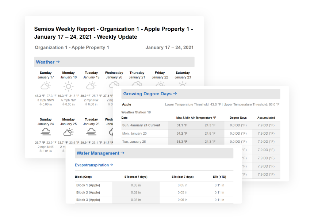Select the 'Block 1 (Apple)' row label
Viewport: 314px width, 219px height.
tap(88, 185)
